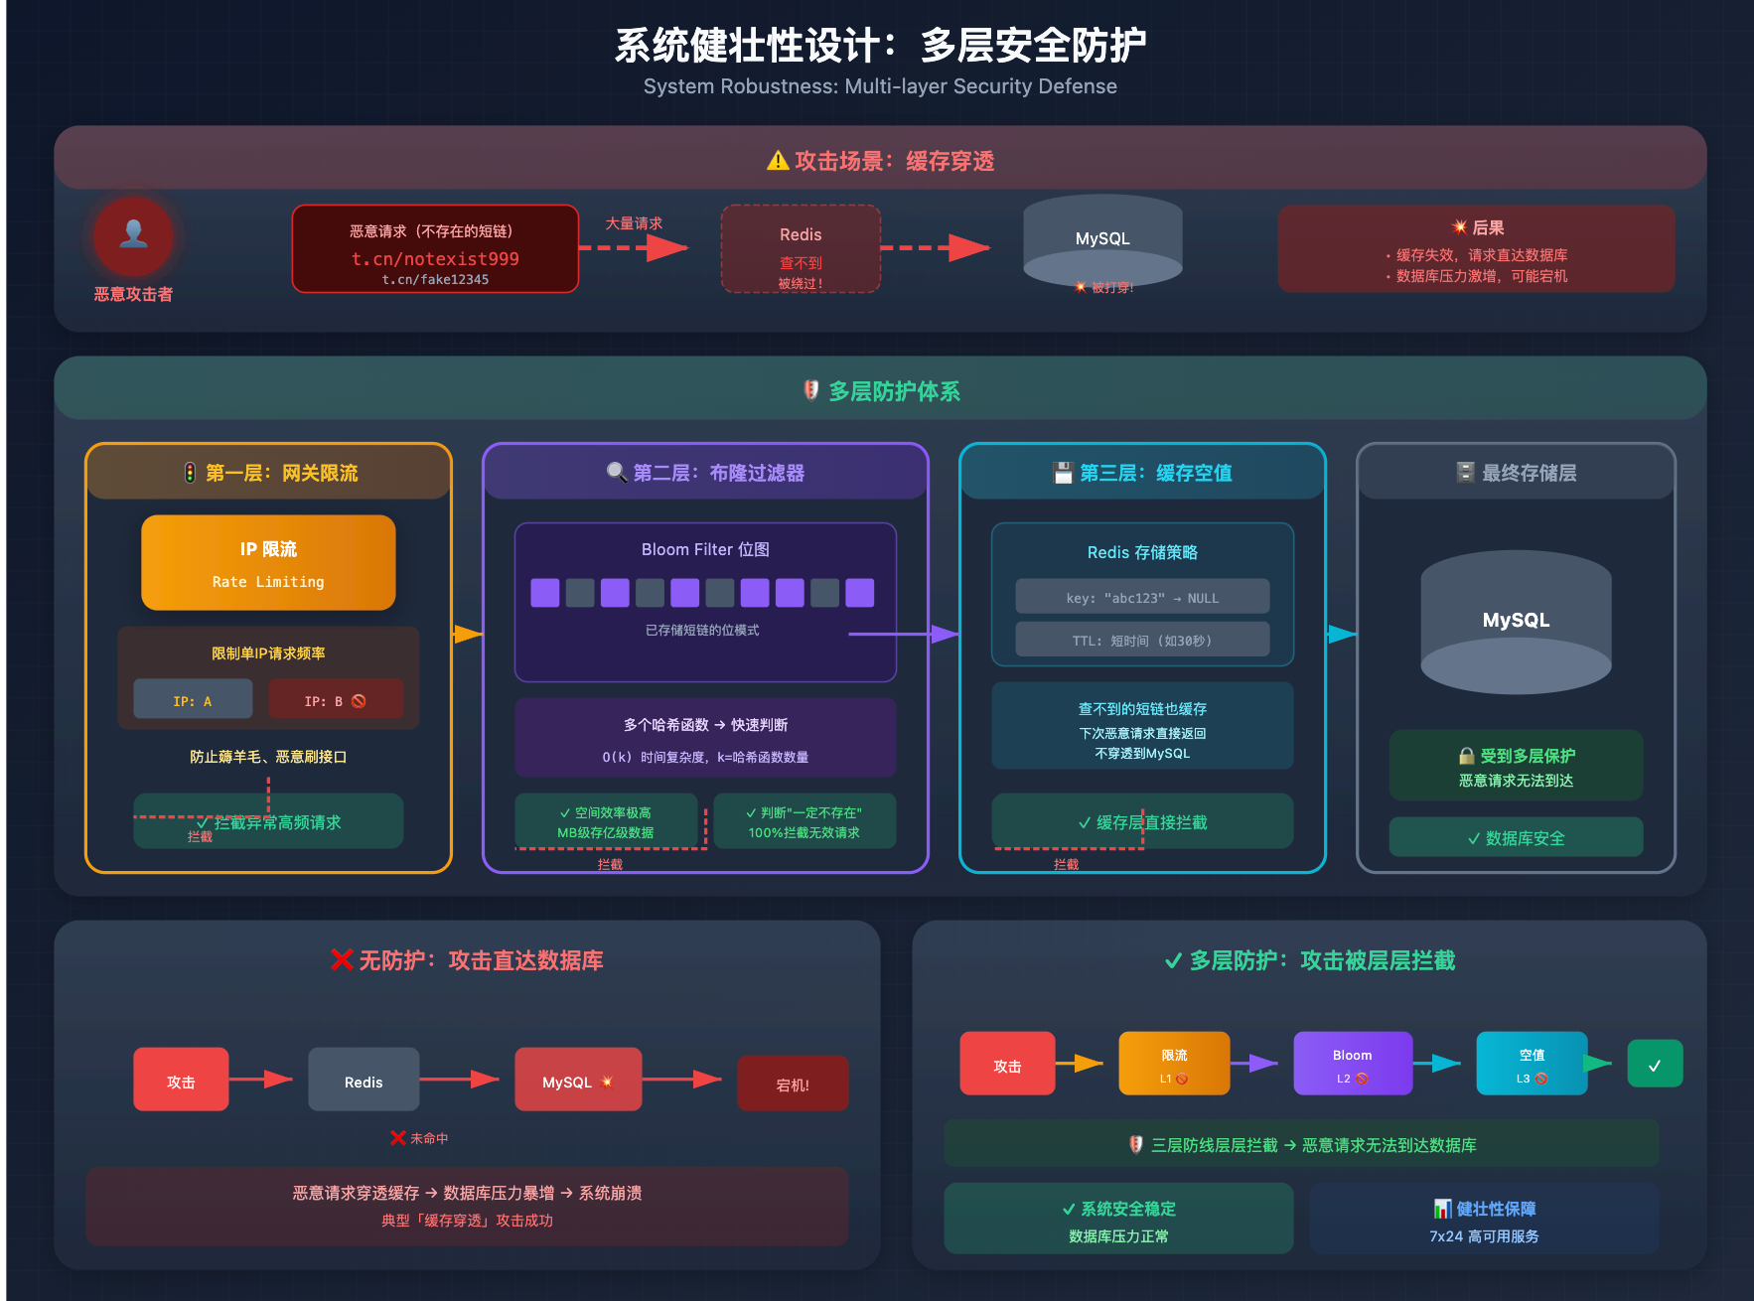Image resolution: width=1754 pixels, height=1301 pixels.
Task: Click the traffic light icon in 第一层 header
Action: coord(190,473)
